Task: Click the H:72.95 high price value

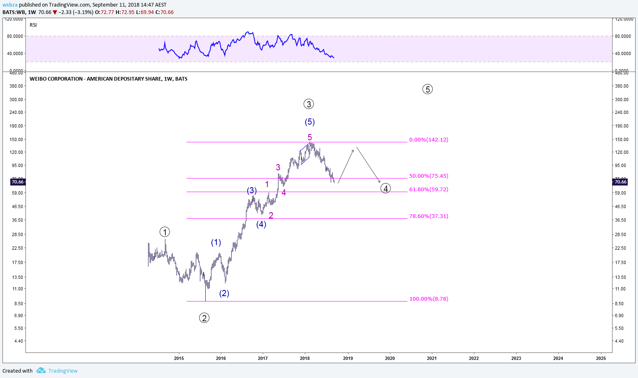Action: (125, 12)
